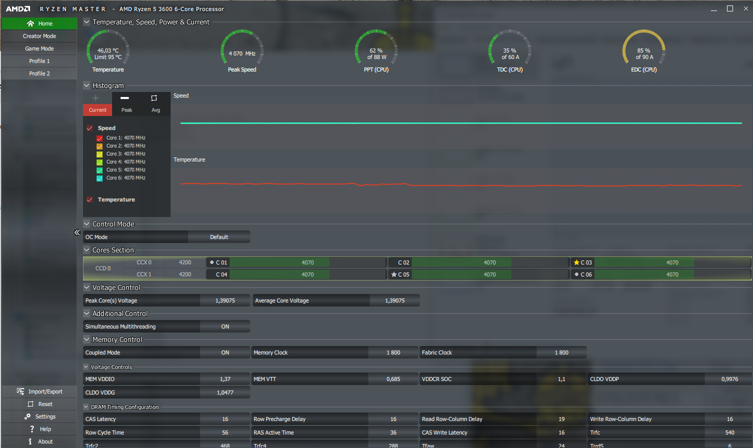Image resolution: width=753 pixels, height=448 pixels.
Task: Open Profile 2
Action: (x=40, y=73)
